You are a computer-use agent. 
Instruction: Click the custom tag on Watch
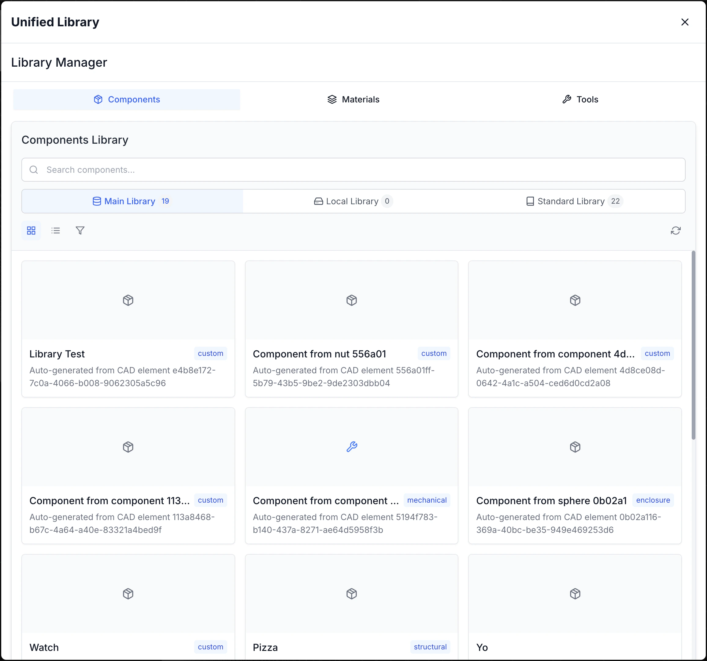[210, 647]
